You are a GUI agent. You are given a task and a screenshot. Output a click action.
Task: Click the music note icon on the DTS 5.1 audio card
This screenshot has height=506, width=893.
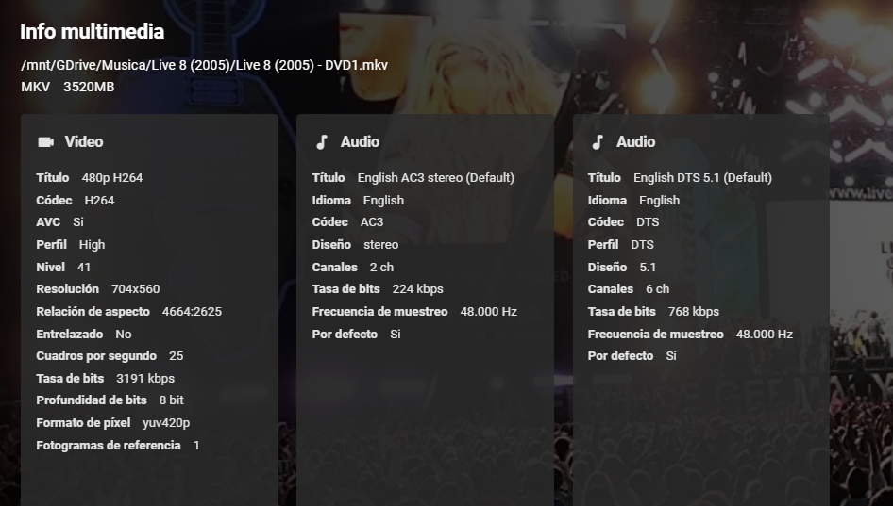[x=597, y=142]
